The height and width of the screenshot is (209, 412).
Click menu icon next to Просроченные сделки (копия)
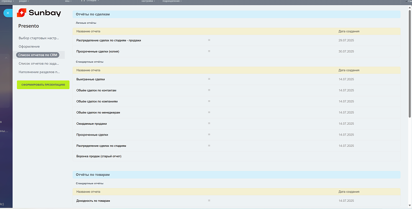pos(209,51)
